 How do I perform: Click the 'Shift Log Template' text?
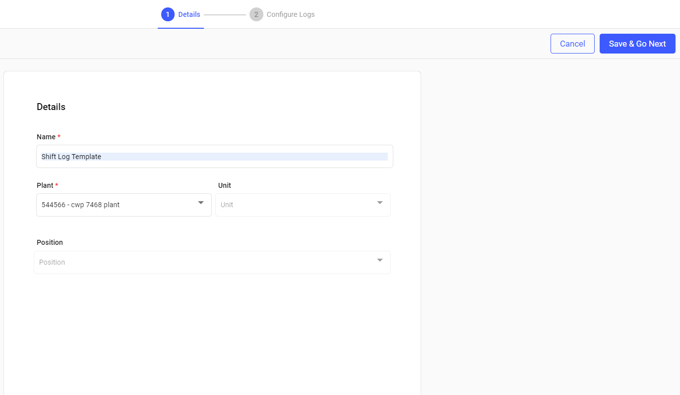[71, 157]
